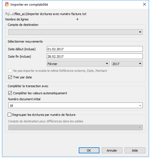This screenshot has height=159, width=151.
Task: Click the Sélectionner mouvements group title
Action: [25, 41]
